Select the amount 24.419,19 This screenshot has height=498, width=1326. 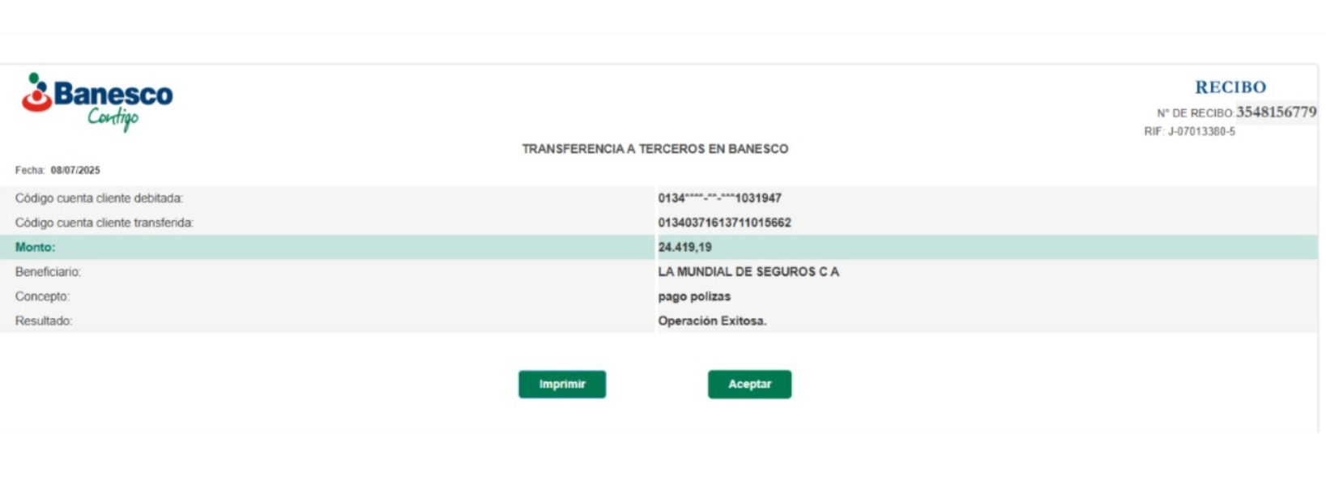pyautogui.click(x=684, y=248)
